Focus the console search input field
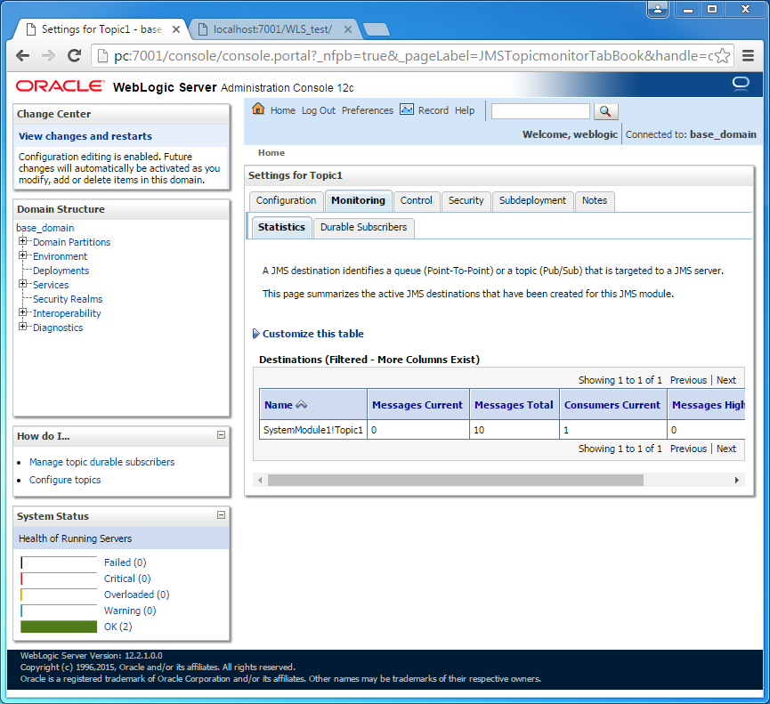Screen dimensions: 770x704 [x=540, y=111]
